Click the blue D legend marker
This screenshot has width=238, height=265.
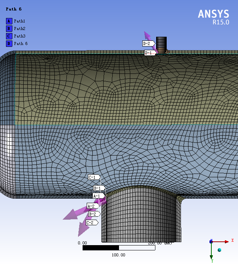(9, 43)
